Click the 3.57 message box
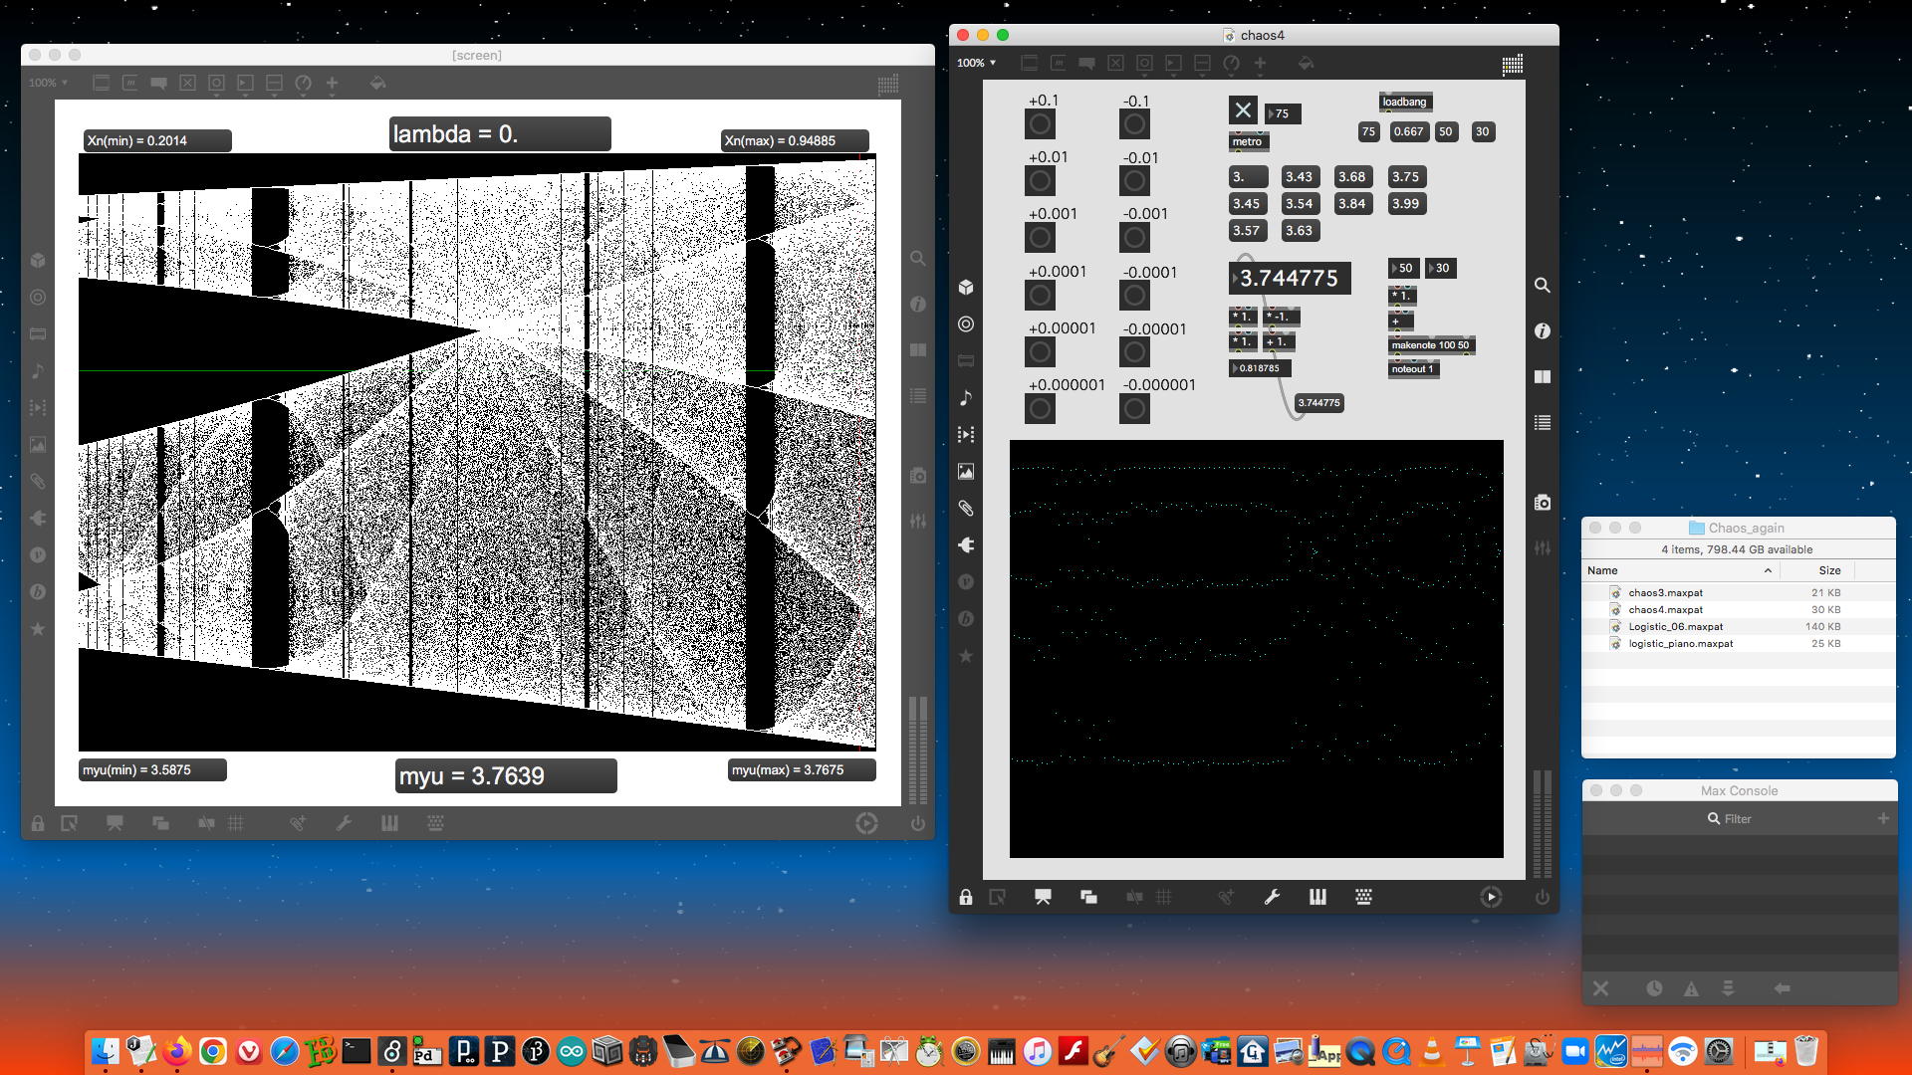This screenshot has height=1075, width=1912. coord(1247,230)
